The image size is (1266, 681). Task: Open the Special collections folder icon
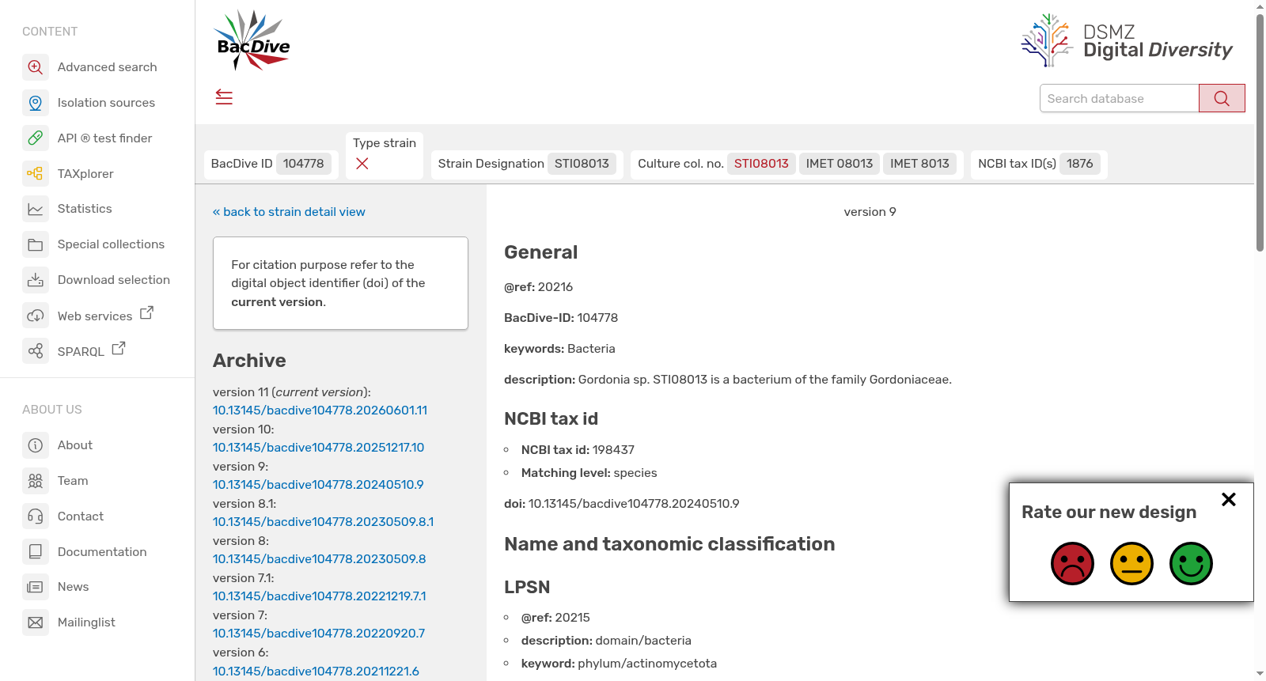click(x=36, y=244)
